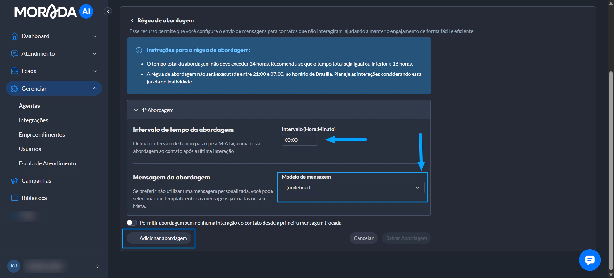The height and width of the screenshot is (278, 614).
Task: Open Escala de Atendimento submenu item
Action: (x=47, y=163)
